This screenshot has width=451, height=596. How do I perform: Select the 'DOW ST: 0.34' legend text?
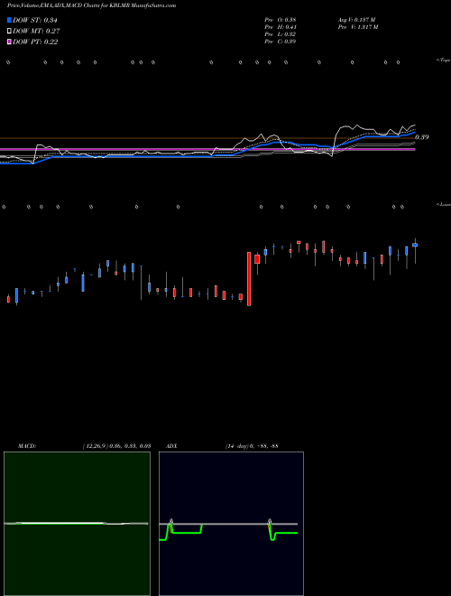click(35, 20)
